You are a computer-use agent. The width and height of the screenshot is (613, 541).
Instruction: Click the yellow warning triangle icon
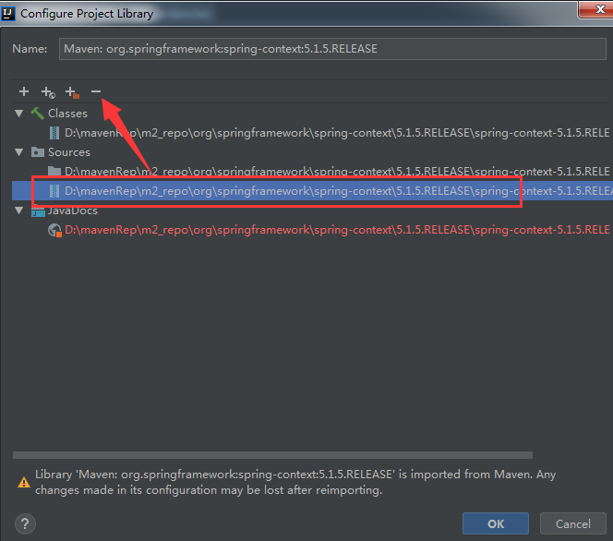coord(24,482)
